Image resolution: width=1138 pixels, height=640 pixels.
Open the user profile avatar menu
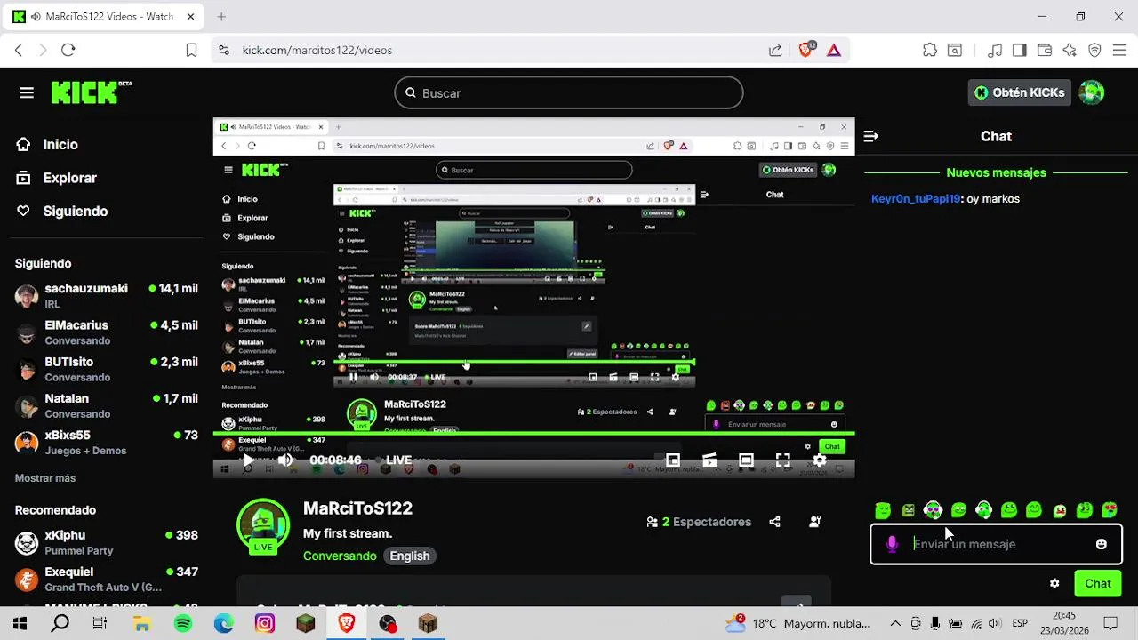point(1092,92)
